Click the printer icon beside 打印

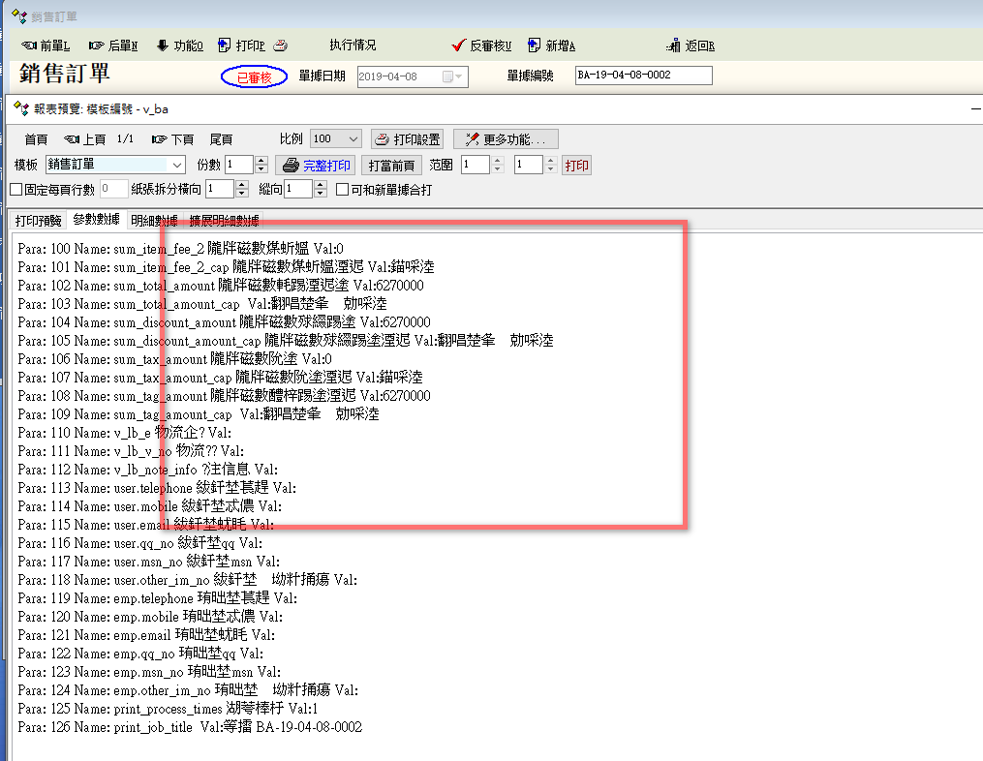click(280, 46)
